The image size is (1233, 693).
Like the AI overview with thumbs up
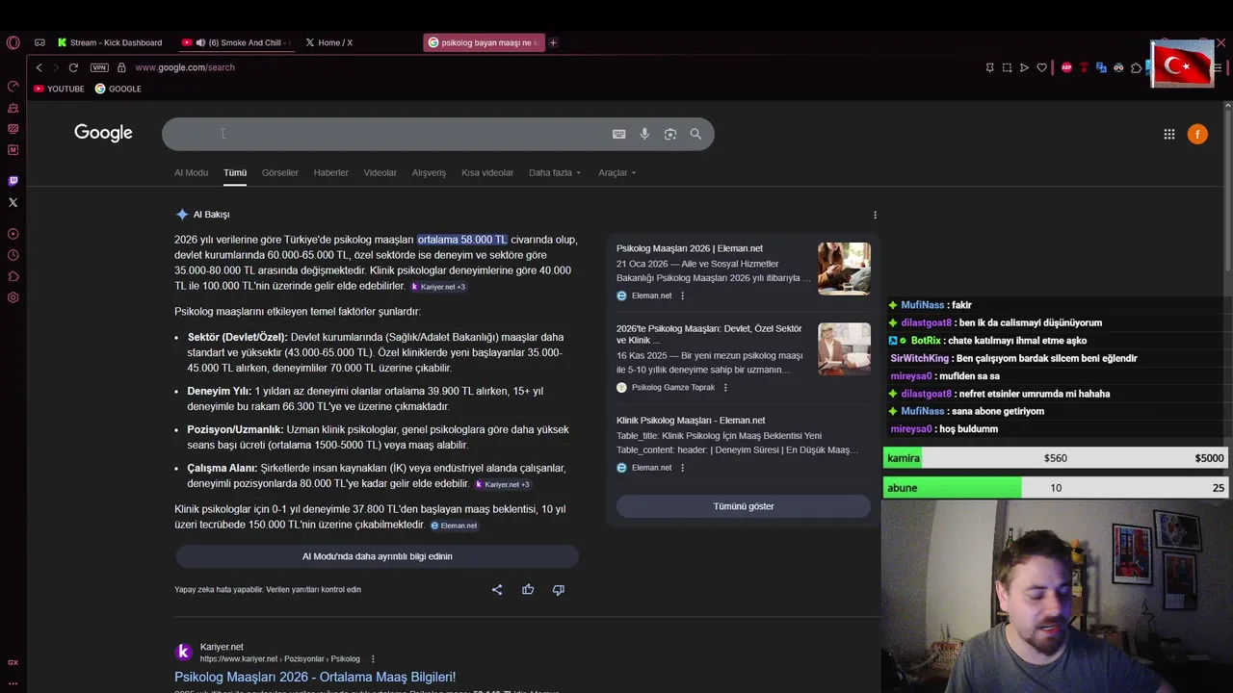tap(528, 590)
